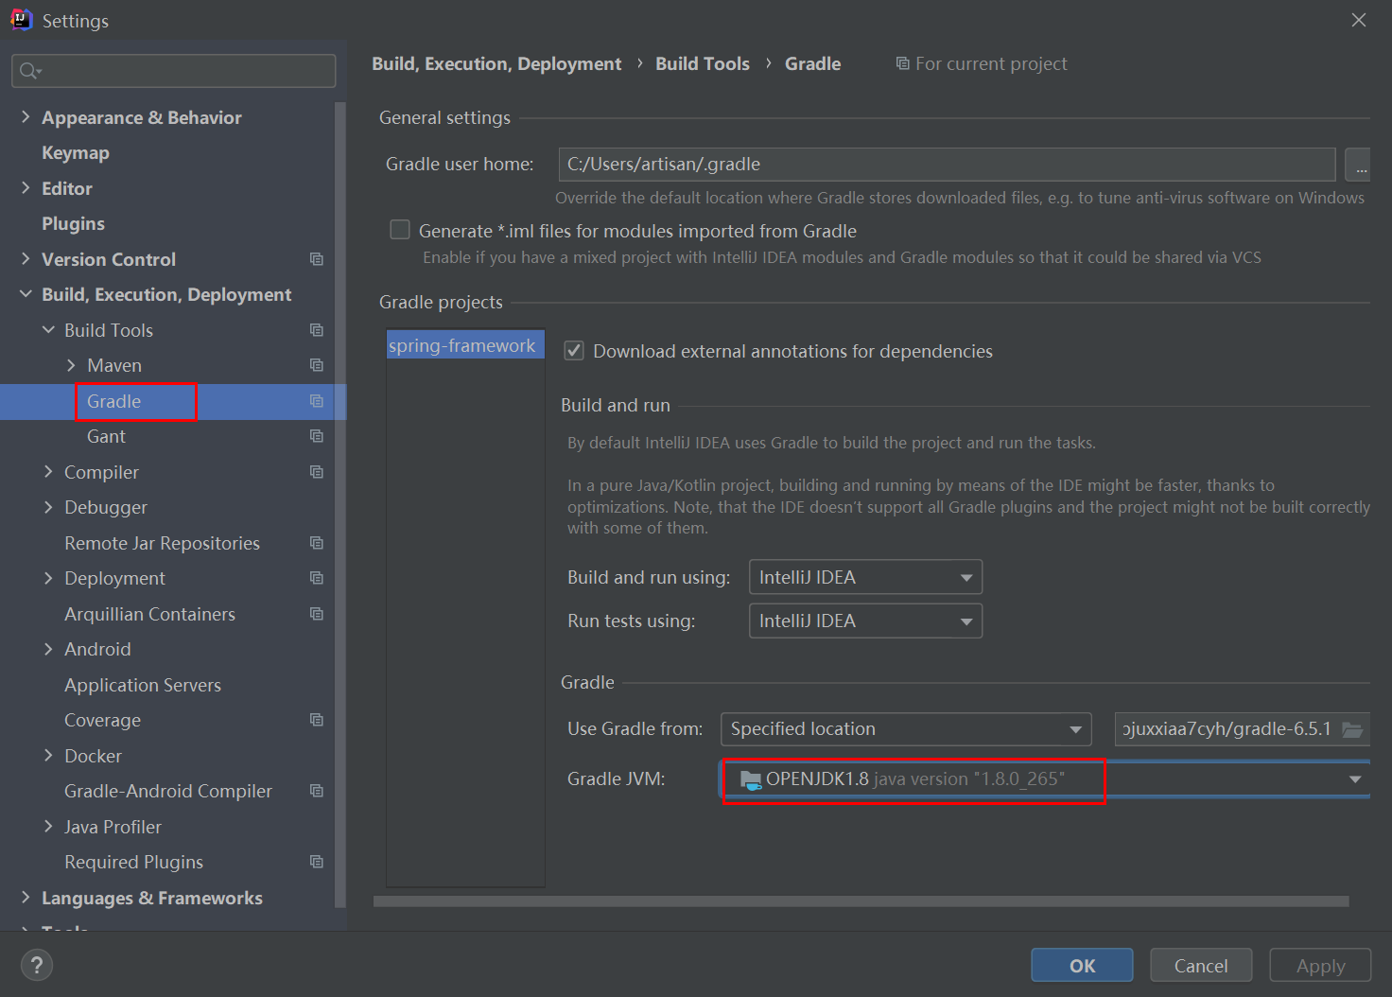Select Application Servers in settings tree
Screen dimensions: 1392x997
tap(143, 685)
